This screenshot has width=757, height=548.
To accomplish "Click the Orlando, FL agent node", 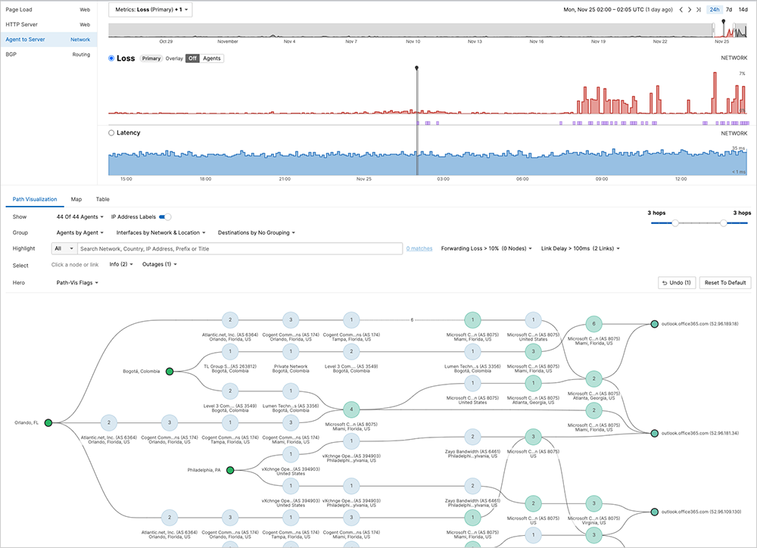I will 48,422.
